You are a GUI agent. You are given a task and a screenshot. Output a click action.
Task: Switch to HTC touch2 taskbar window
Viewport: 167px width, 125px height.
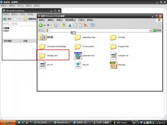click(42, 123)
